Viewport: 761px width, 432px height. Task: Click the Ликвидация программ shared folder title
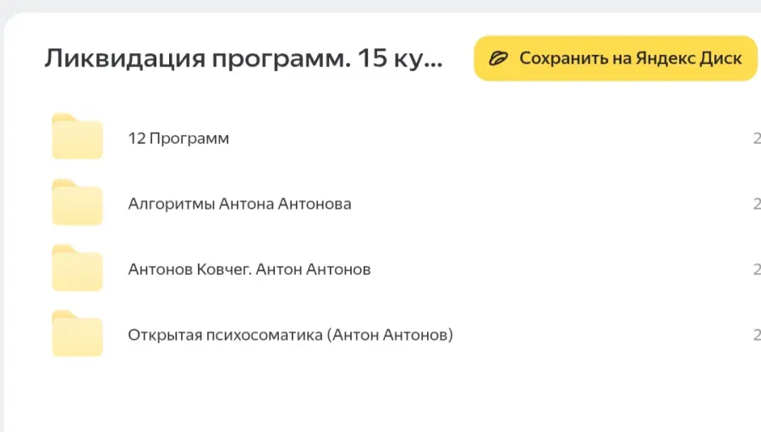point(228,58)
